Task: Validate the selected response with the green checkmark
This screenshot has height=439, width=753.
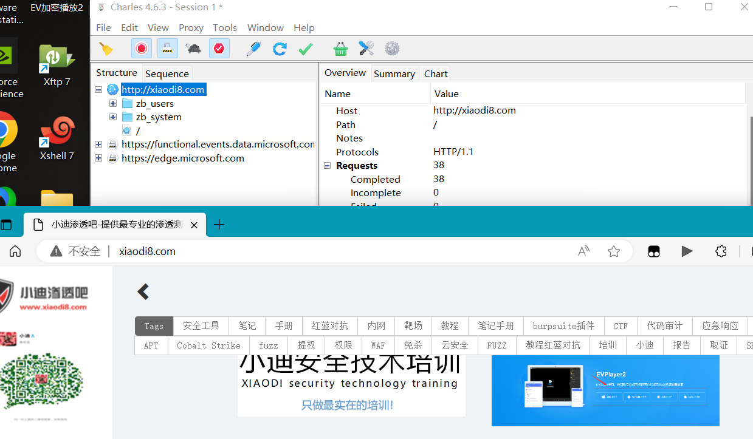Action: point(306,49)
